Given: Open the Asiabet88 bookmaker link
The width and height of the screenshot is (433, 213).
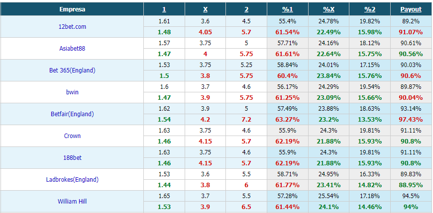Looking at the screenshot, I should click(x=72, y=49).
